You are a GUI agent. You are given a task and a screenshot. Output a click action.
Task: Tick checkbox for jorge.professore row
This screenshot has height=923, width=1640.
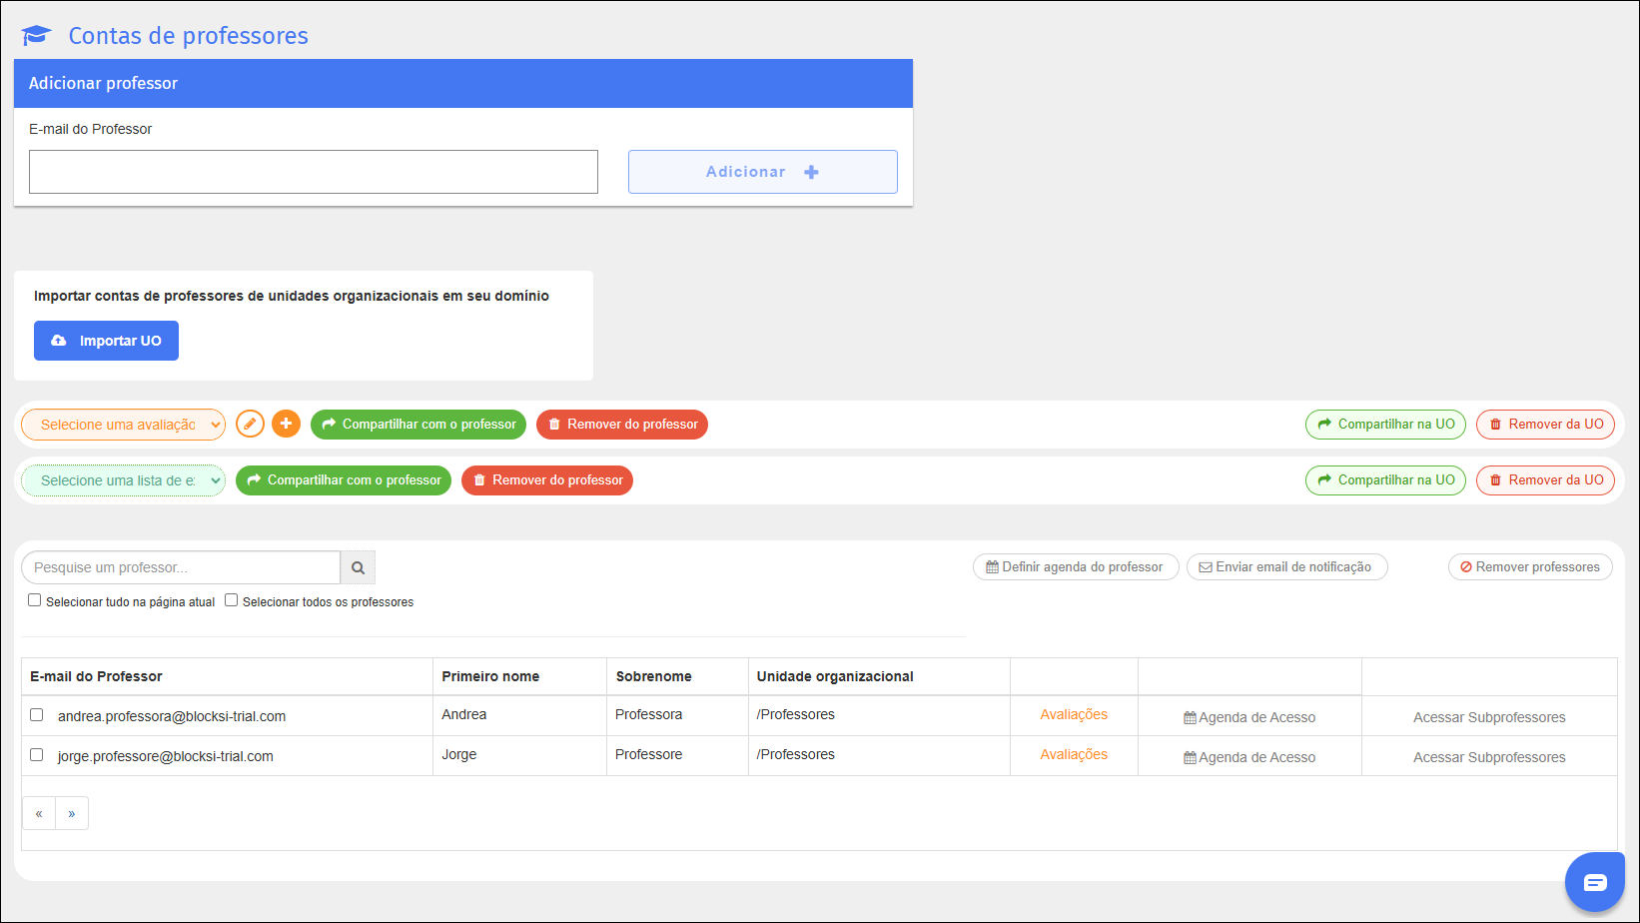point(37,755)
